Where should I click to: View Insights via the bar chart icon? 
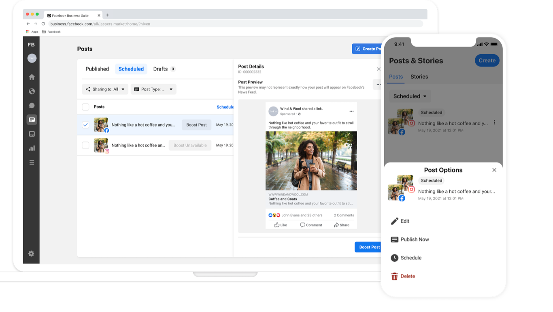click(31, 148)
